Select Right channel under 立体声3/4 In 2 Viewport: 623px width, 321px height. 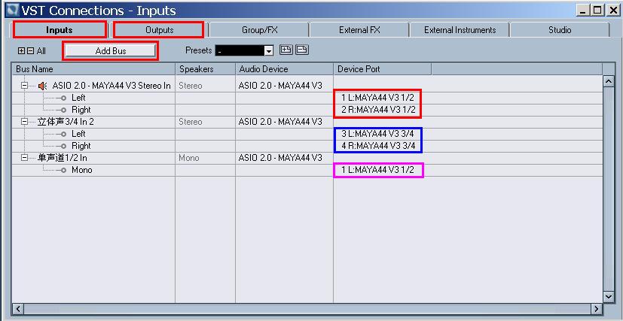click(x=81, y=146)
